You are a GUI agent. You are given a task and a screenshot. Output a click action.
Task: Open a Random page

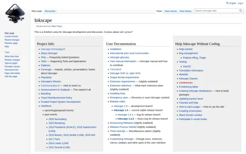pyautogui.click(x=11, y=43)
